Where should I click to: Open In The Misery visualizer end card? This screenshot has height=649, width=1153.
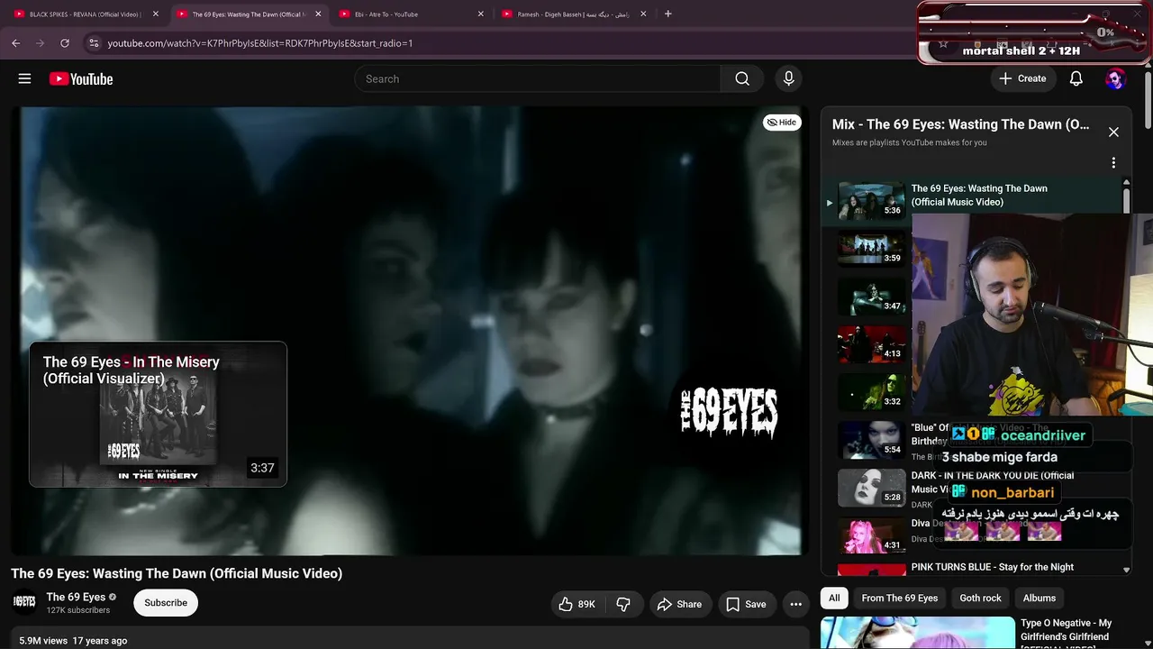click(158, 415)
